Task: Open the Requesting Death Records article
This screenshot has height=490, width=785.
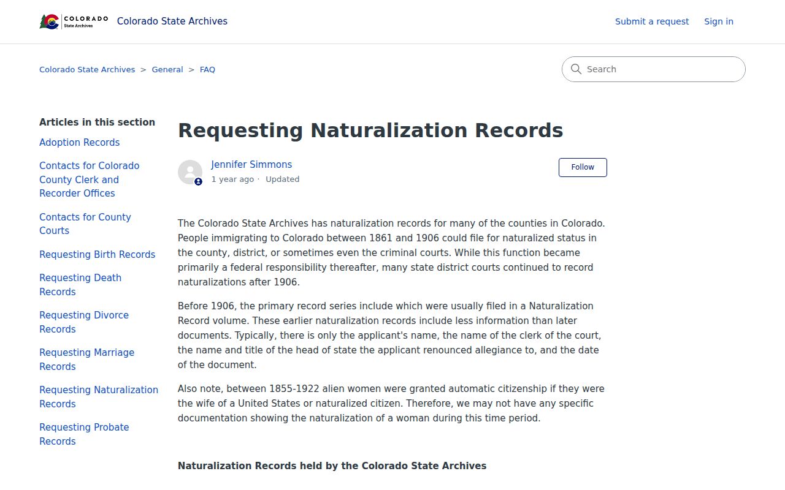Action: click(x=80, y=285)
